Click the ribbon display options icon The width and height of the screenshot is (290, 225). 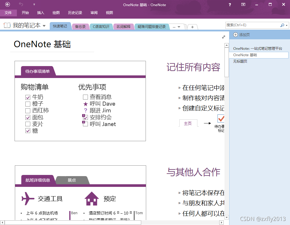coord(243,5)
